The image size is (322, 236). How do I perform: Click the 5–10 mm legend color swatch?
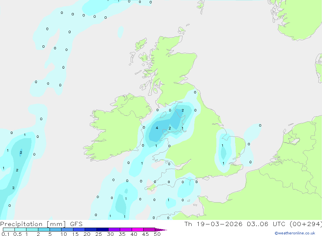(55, 230)
